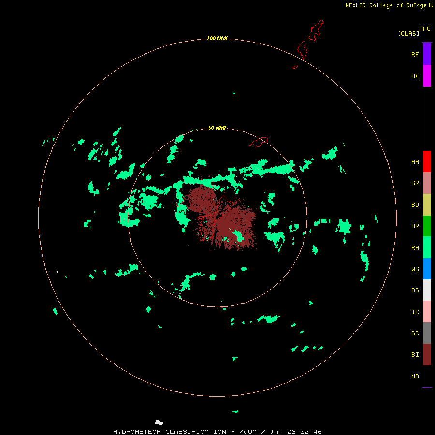The height and width of the screenshot is (435, 435).
Task: Click the HR dark green legend swatch
Action: 427,226
